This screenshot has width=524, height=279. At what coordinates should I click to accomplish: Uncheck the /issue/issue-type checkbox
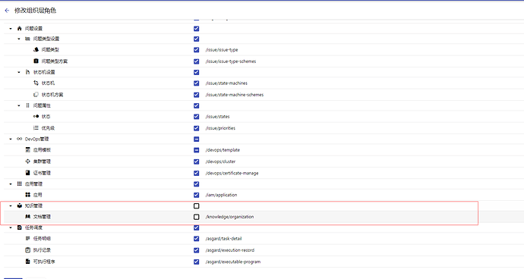coord(197,50)
